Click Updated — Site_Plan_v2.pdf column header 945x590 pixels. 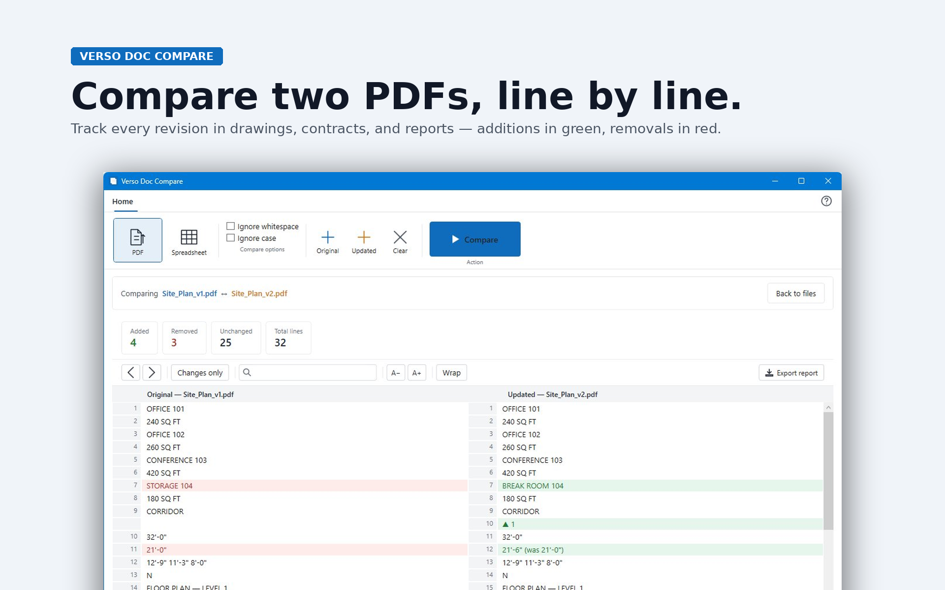point(553,394)
